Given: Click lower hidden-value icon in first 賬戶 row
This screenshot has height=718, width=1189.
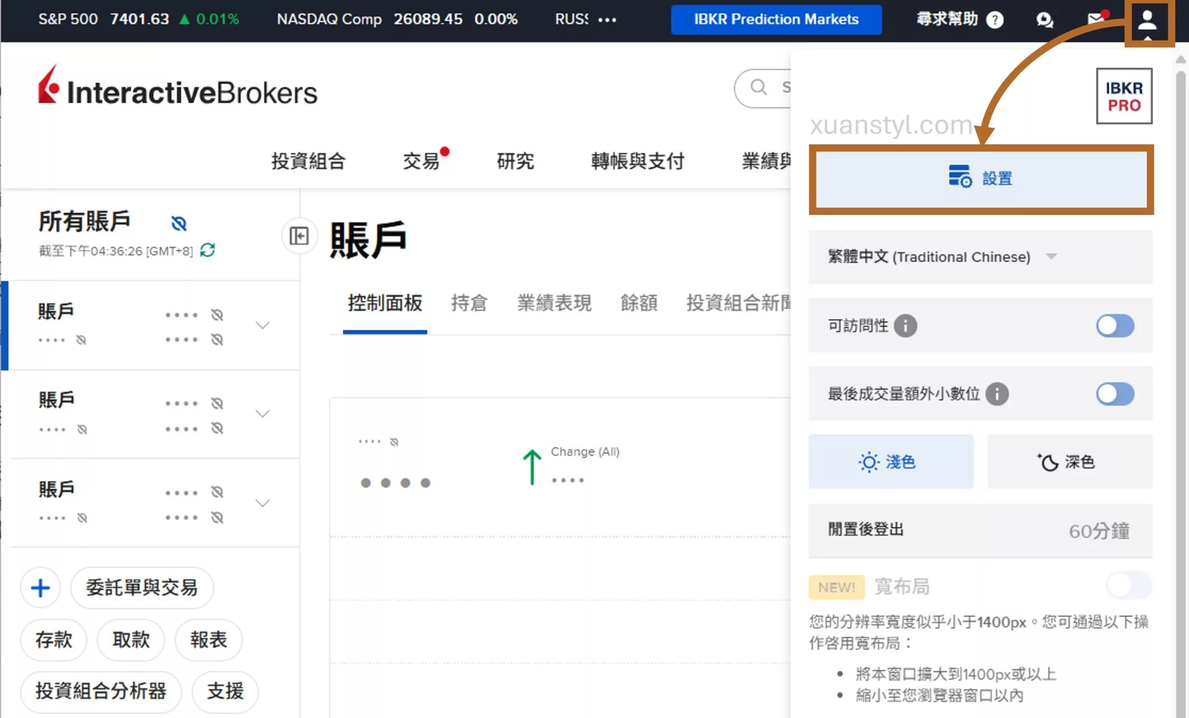Looking at the screenshot, I should click(217, 339).
